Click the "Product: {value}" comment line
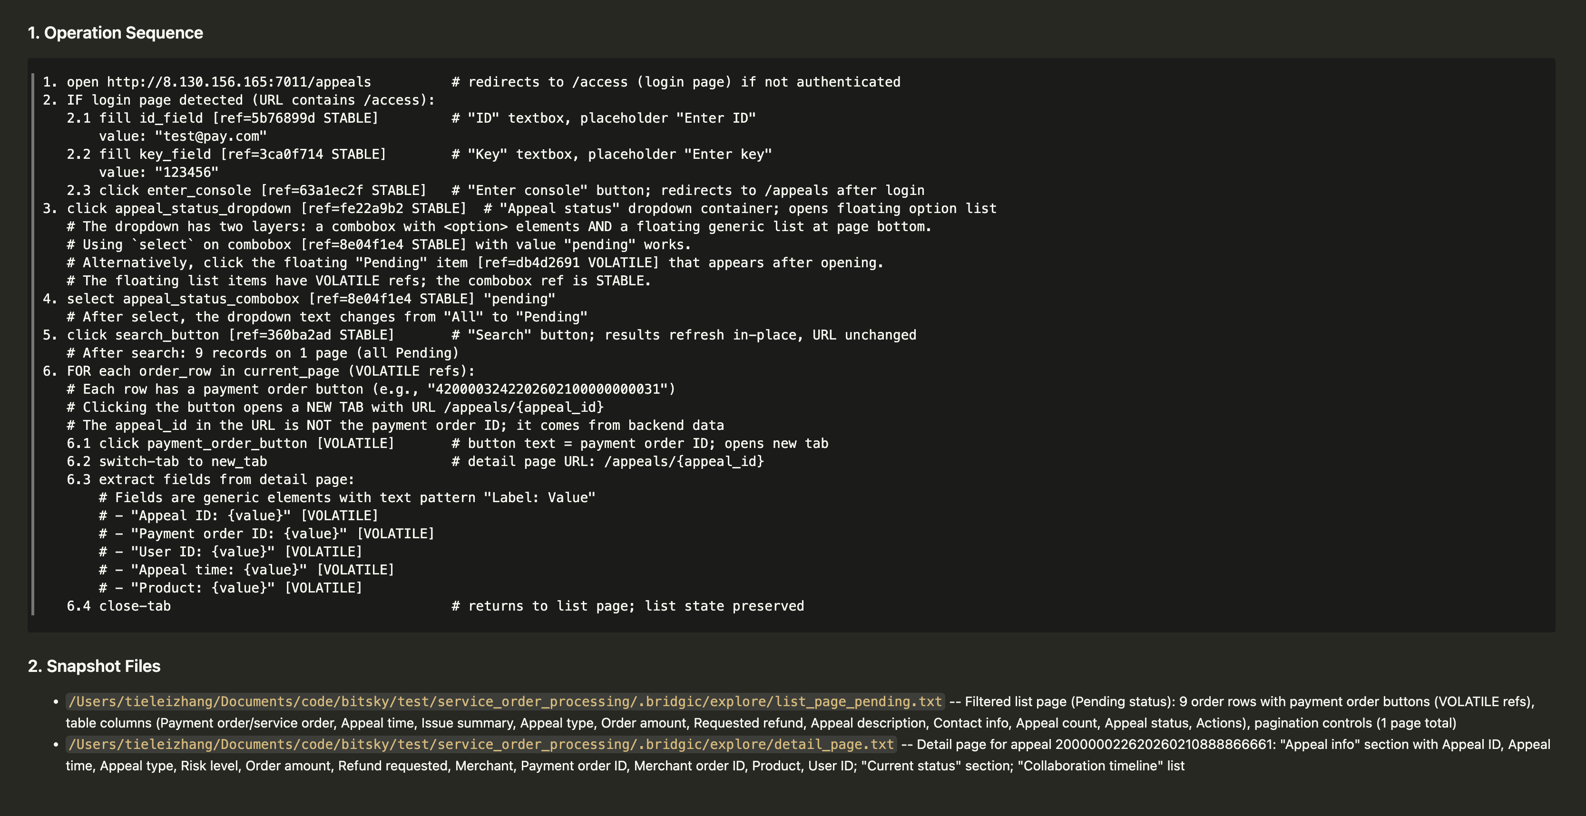This screenshot has height=816, width=1586. tap(230, 588)
